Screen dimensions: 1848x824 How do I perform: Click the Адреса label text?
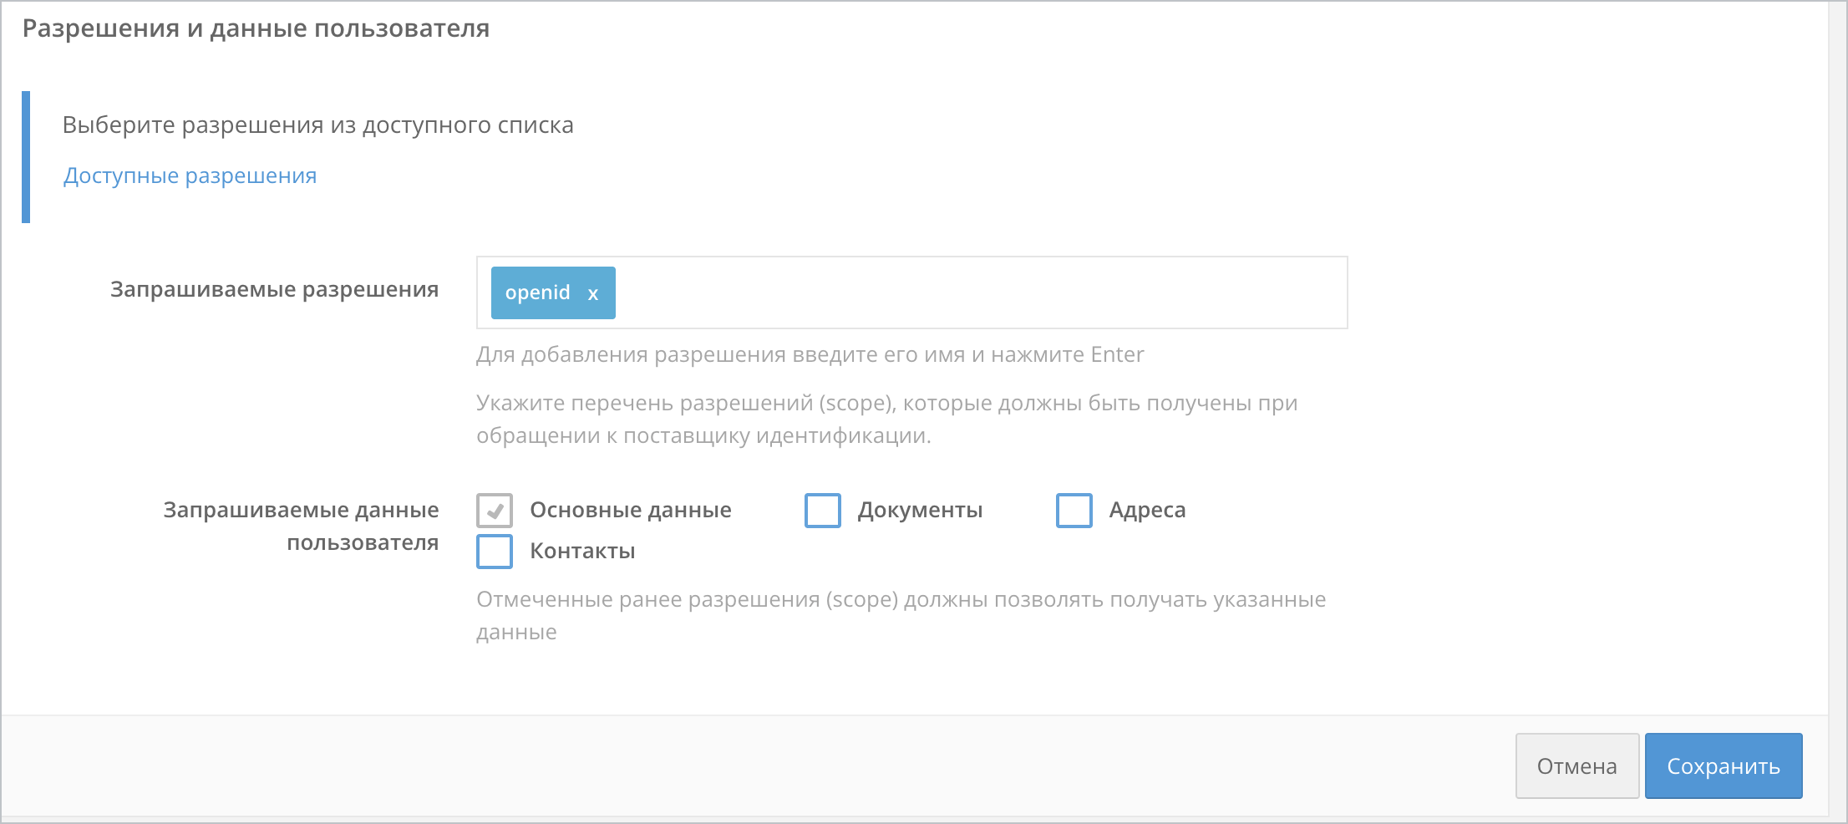coord(1148,510)
